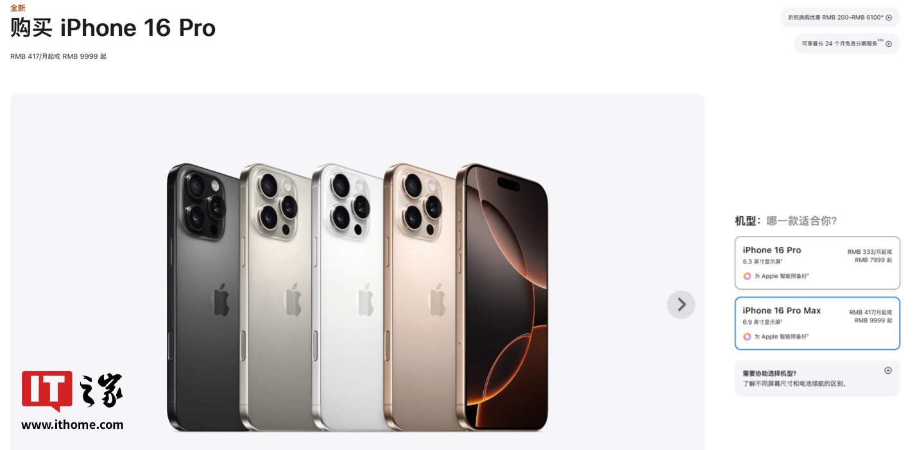Viewport: 924px width, 450px height.
Task: Expand the trade-in offer RMB 200-6100 details
Action: click(840, 18)
